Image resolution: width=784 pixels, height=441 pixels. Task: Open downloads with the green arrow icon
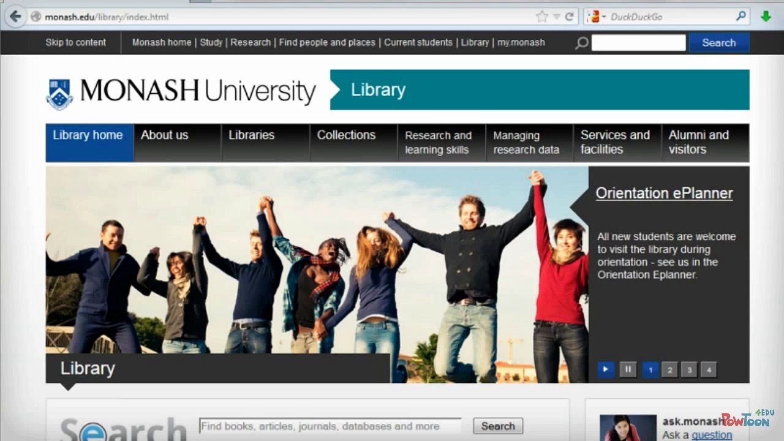[x=766, y=17]
